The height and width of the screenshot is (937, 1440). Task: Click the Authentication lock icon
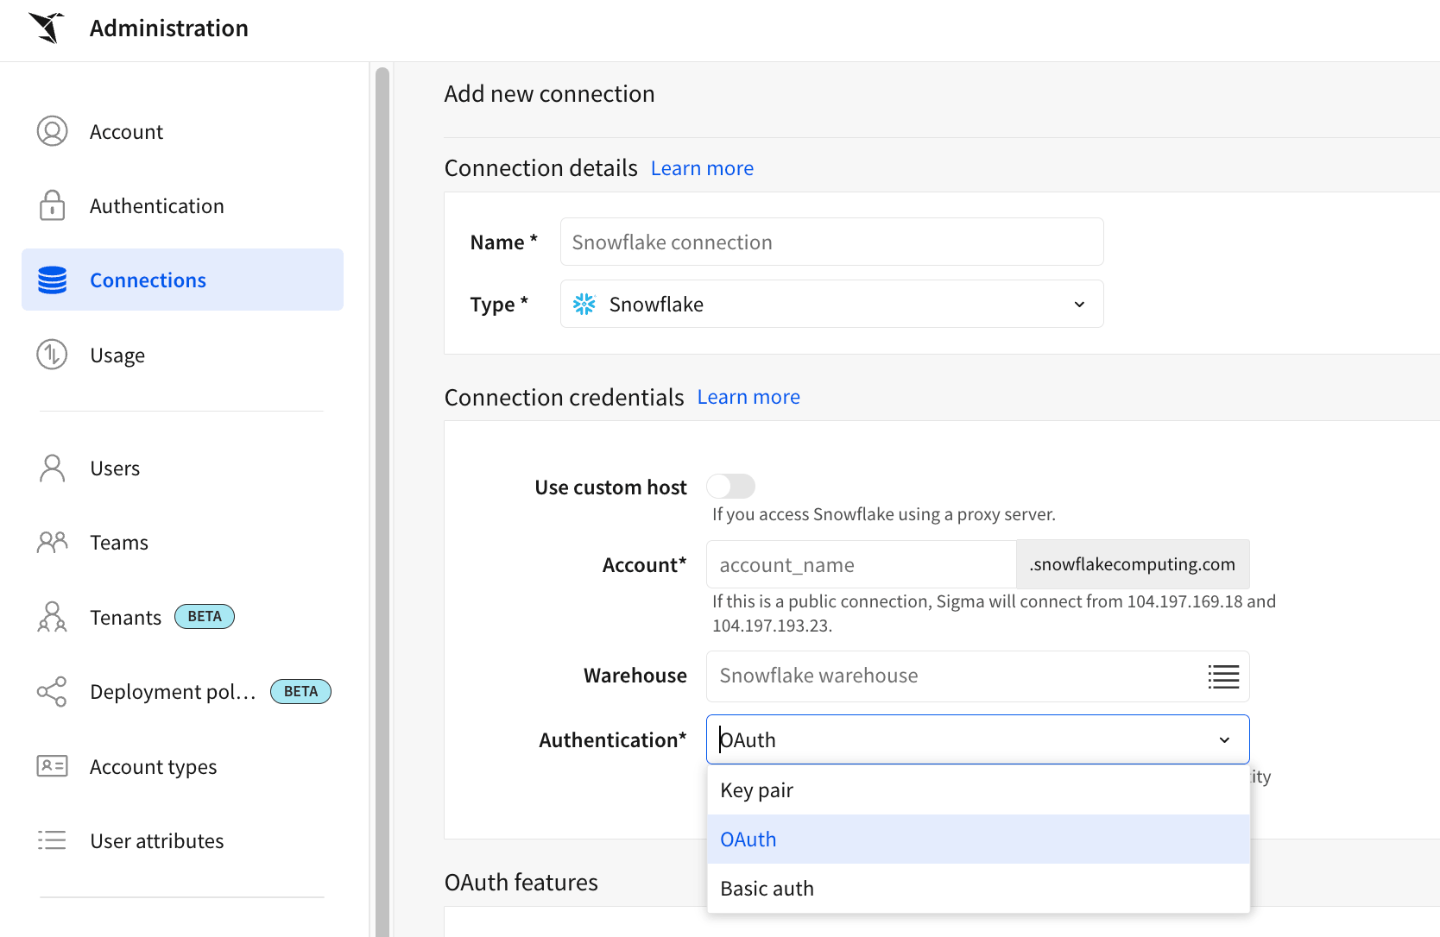pyautogui.click(x=52, y=205)
